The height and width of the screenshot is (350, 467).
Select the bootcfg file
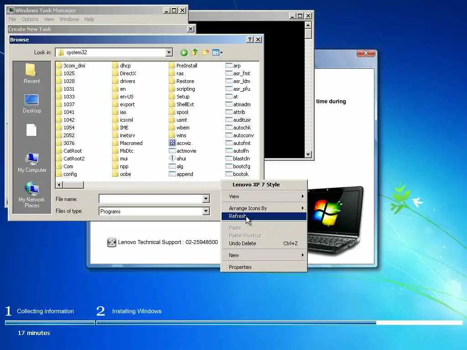(238, 166)
